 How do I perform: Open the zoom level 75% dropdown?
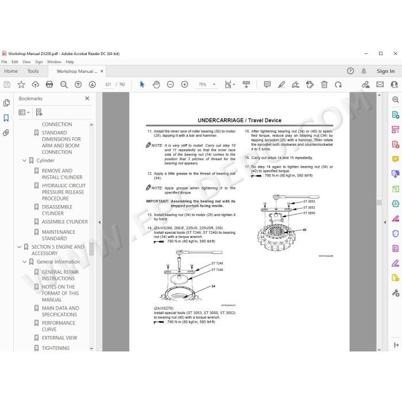point(214,84)
